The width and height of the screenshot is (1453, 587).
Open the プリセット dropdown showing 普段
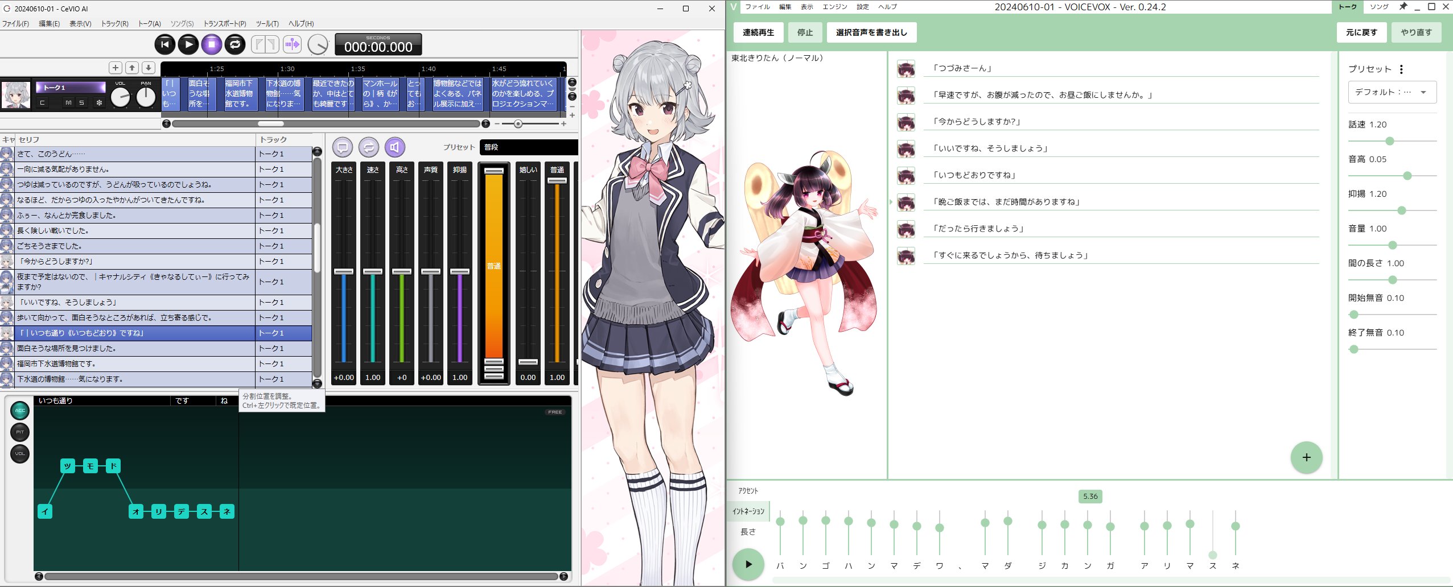pos(529,147)
